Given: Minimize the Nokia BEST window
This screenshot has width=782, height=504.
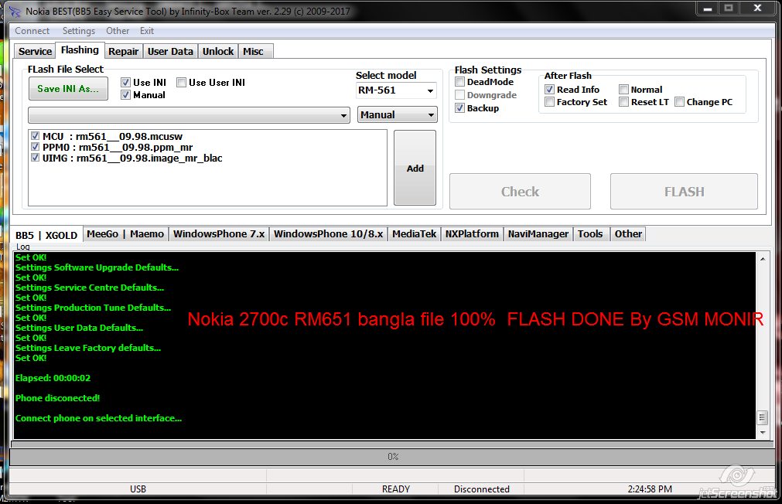Looking at the screenshot, I should pyautogui.click(x=707, y=8).
